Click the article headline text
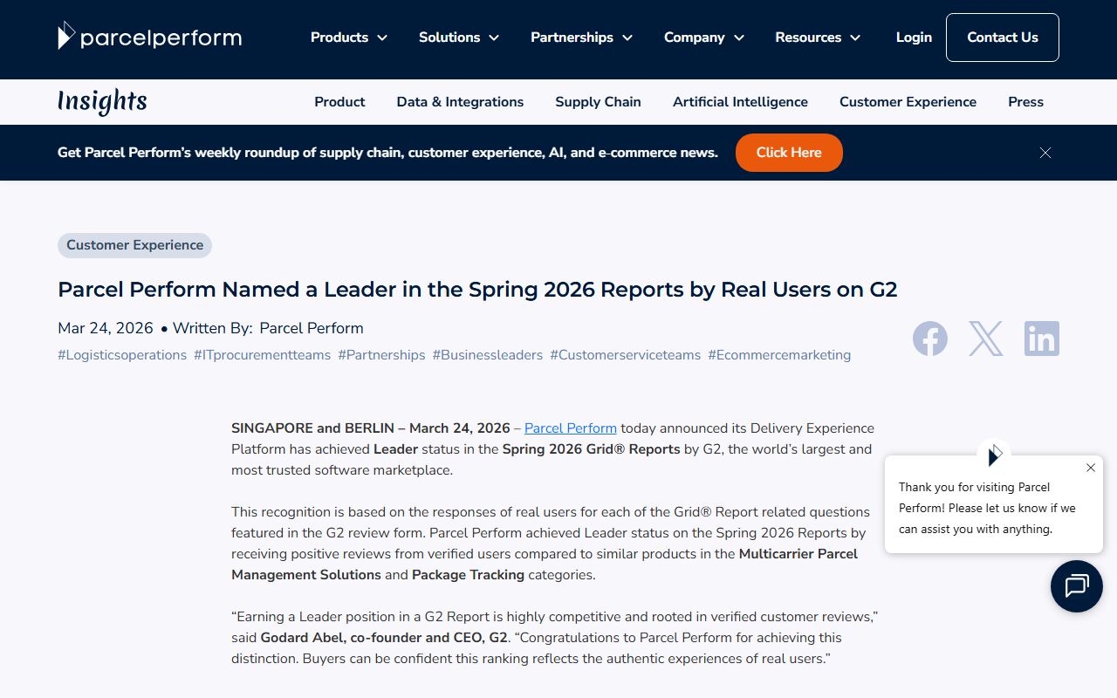Image resolution: width=1117 pixels, height=698 pixels. pos(477,290)
